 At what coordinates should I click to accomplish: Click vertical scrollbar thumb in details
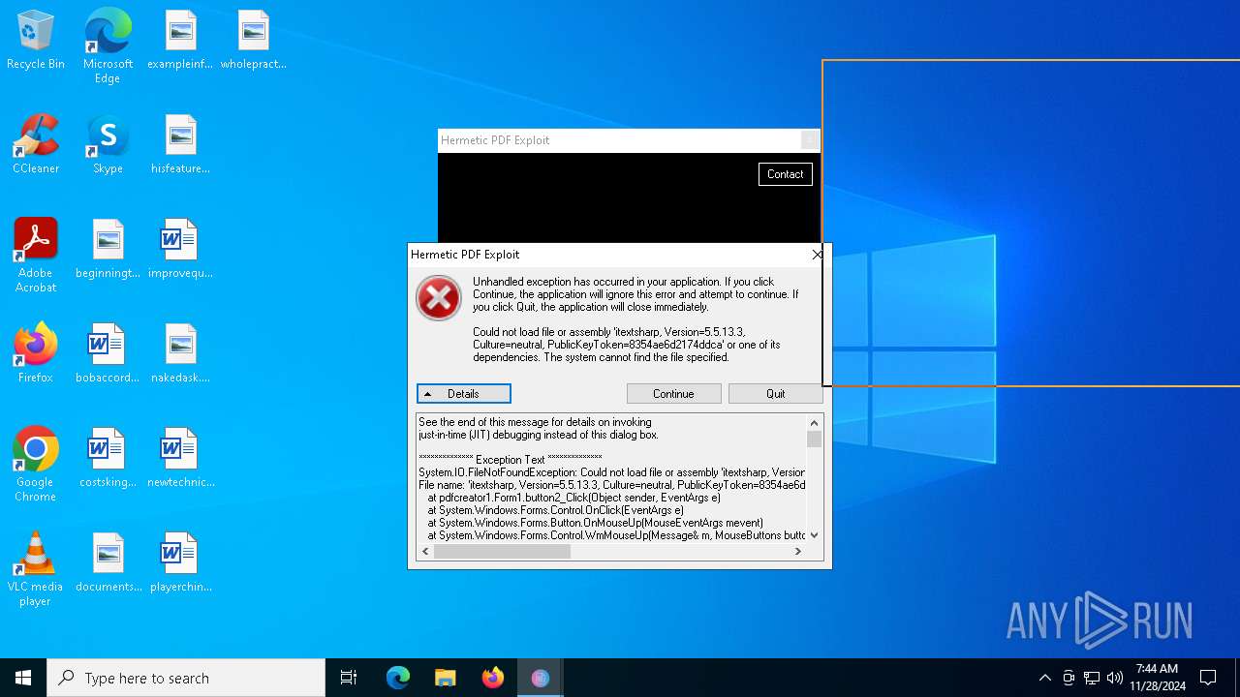click(814, 439)
